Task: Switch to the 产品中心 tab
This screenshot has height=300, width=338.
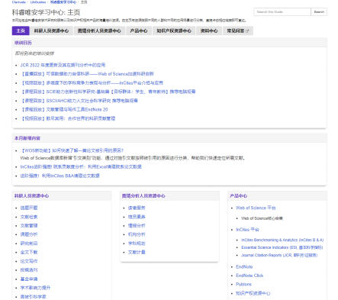Action: 139,31
